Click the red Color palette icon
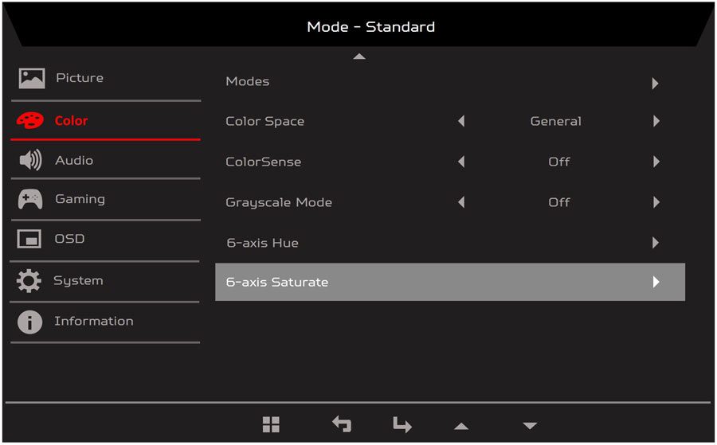This screenshot has height=445, width=717. pyautogui.click(x=30, y=121)
